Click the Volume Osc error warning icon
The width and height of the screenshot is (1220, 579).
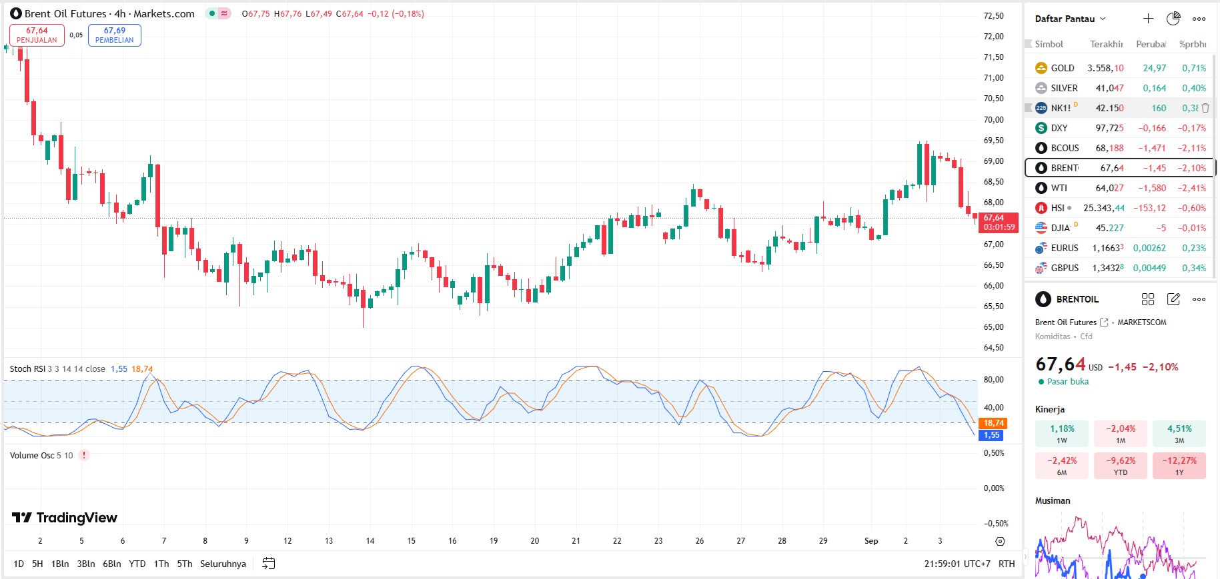pos(84,455)
